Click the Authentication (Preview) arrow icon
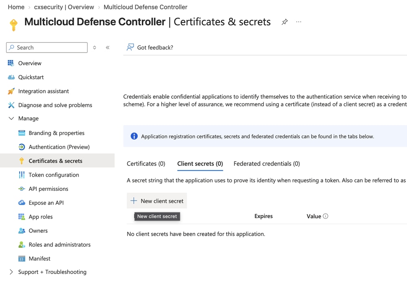407x307 pixels. pos(22,147)
